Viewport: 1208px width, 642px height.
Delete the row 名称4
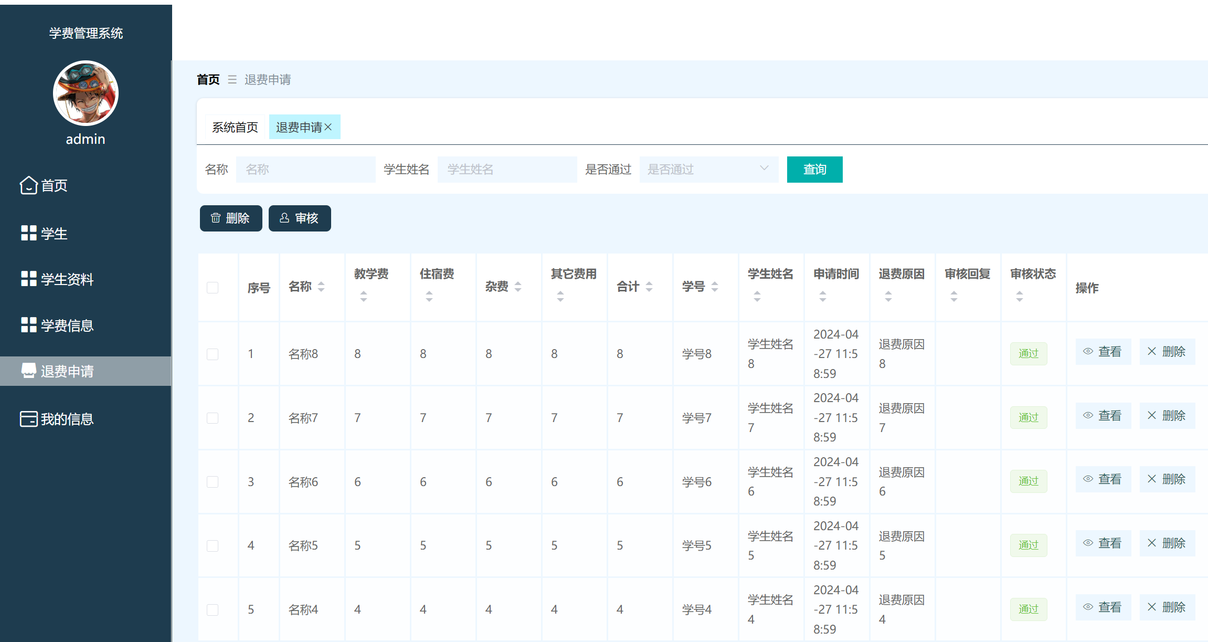pos(1167,607)
